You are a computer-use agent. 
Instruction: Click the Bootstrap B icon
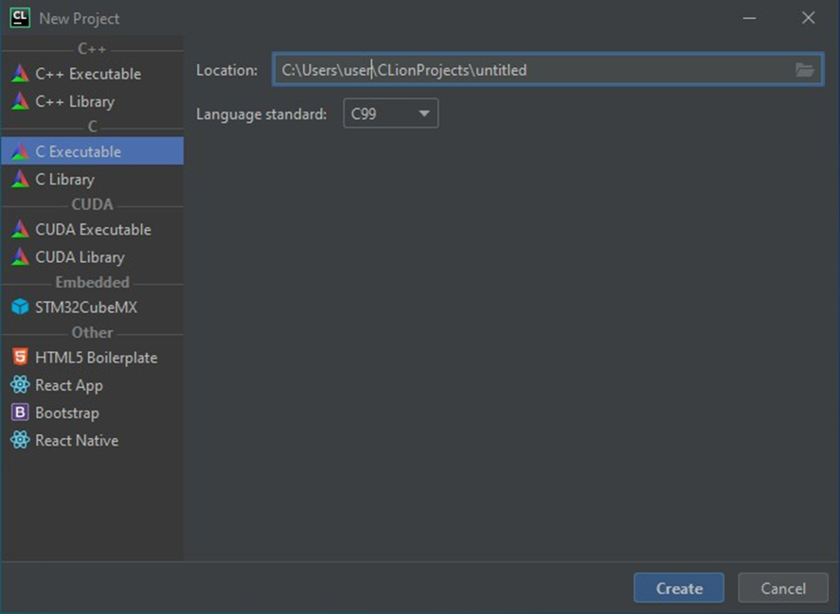20,412
